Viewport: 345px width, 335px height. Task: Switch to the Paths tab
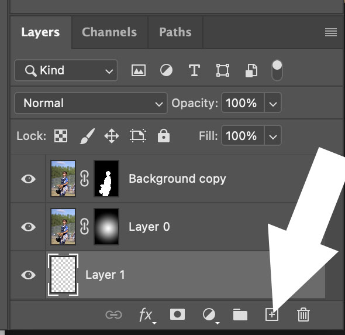pos(175,32)
